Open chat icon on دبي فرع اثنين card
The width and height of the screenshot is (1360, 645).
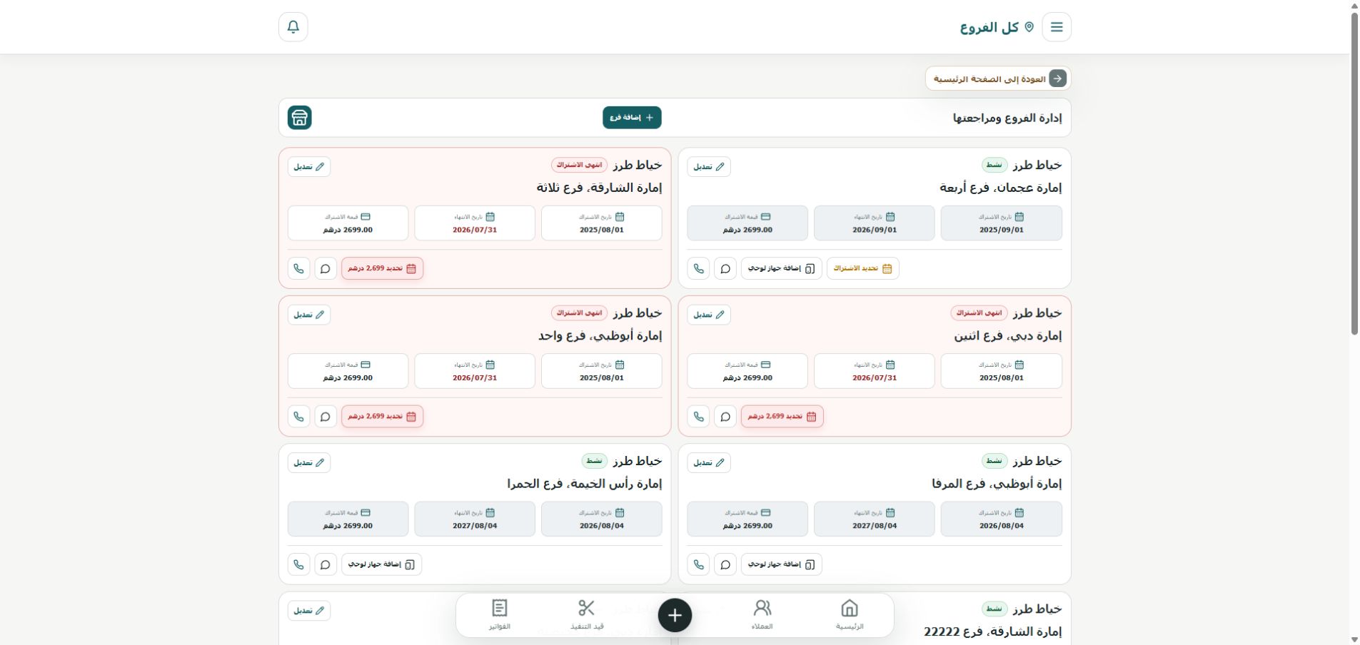pos(725,417)
